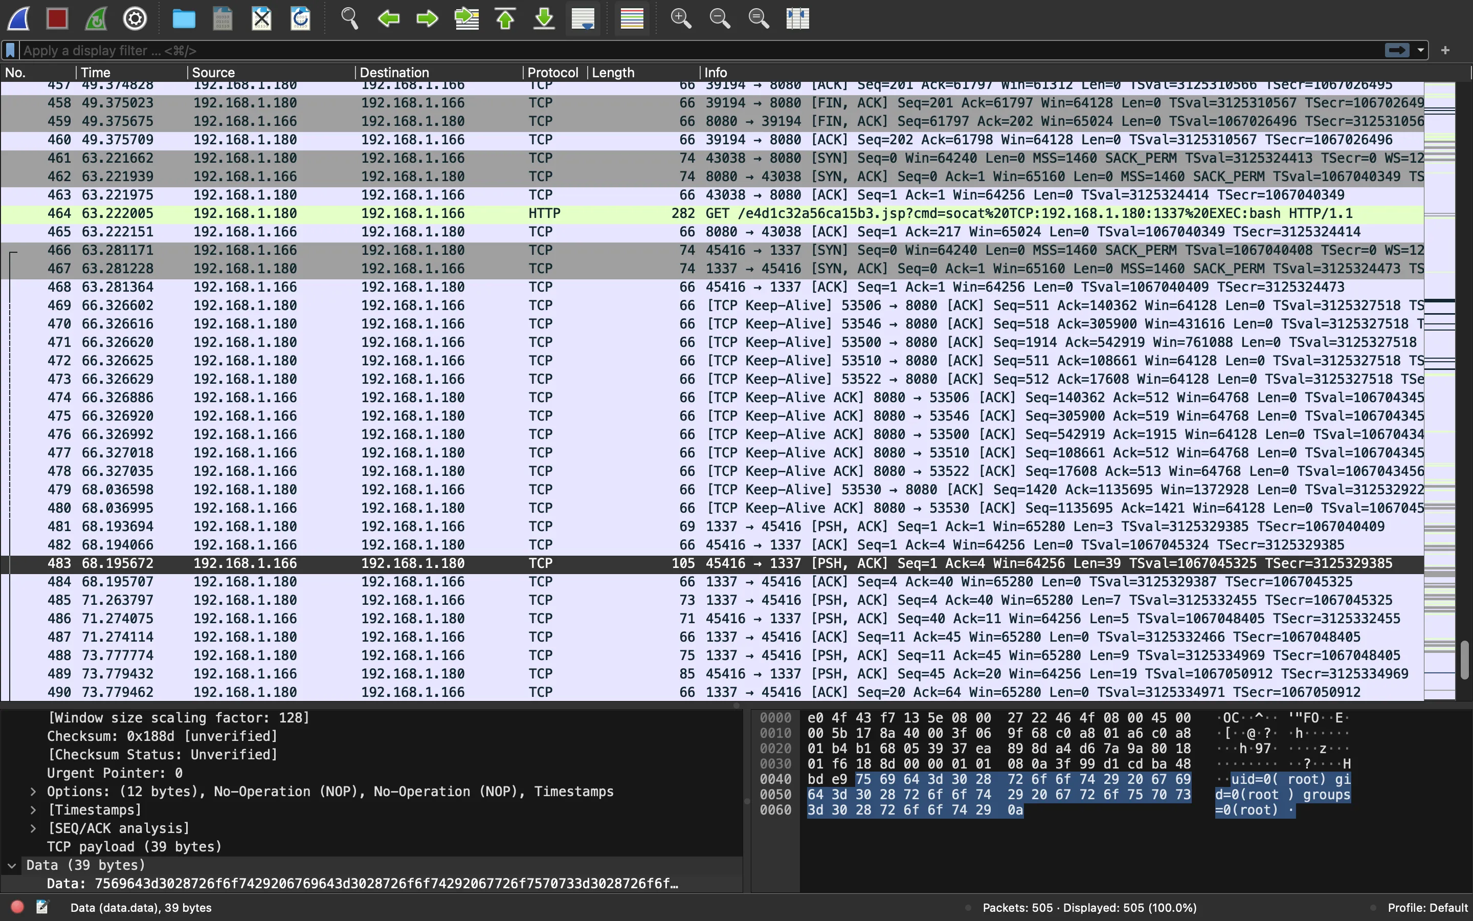Sort by the Time column header
1473x921 pixels.
tap(131, 73)
